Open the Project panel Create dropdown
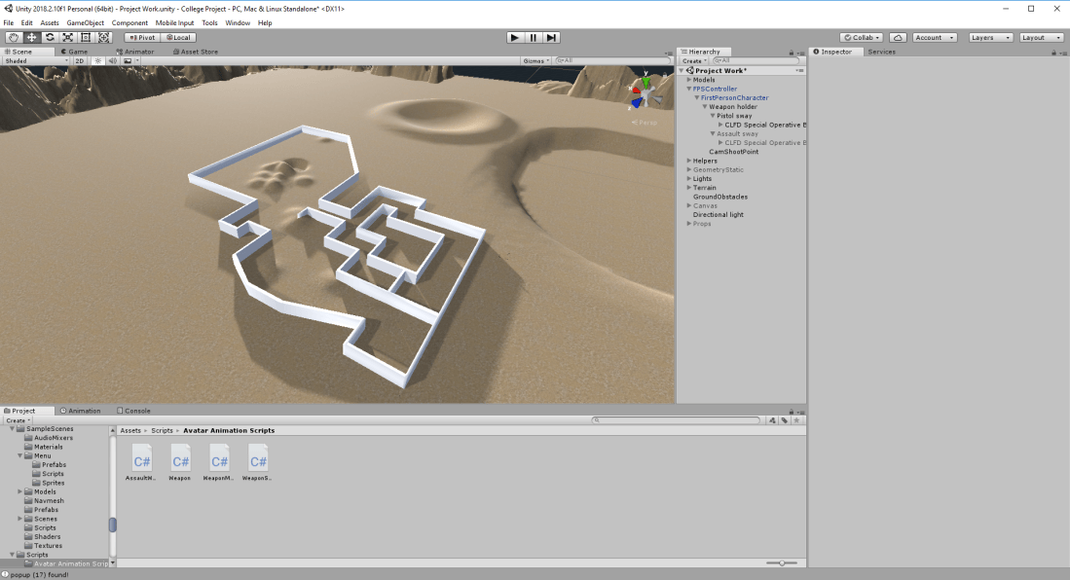 (x=18, y=420)
